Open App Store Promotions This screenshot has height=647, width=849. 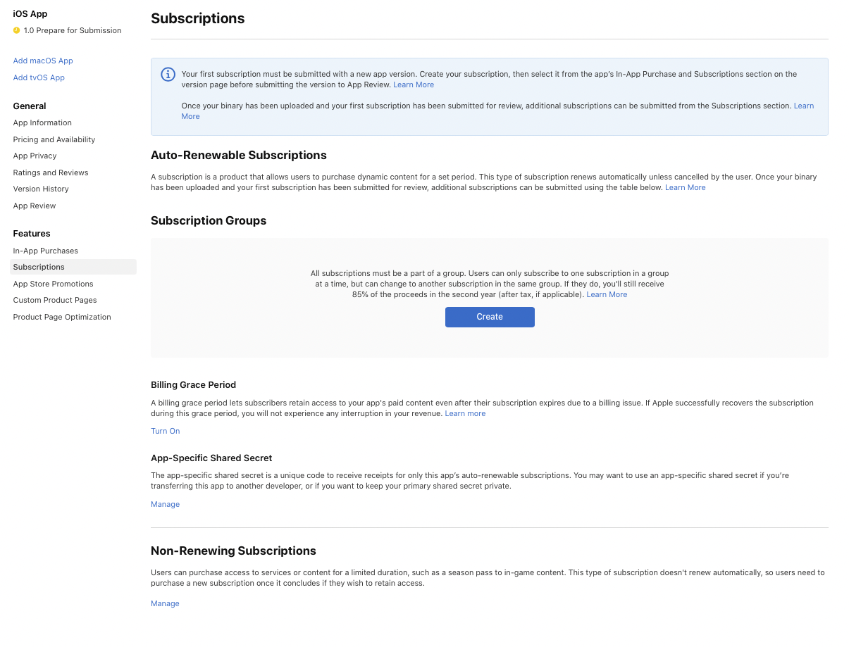tap(54, 284)
